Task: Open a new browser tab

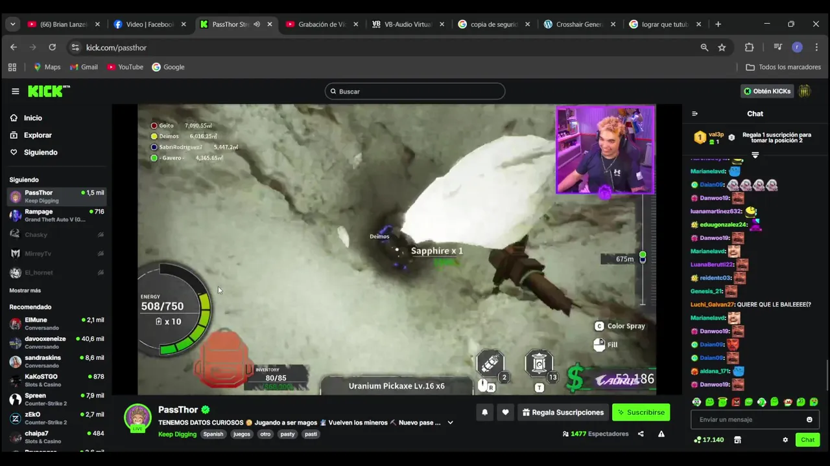Action: pyautogui.click(x=718, y=24)
